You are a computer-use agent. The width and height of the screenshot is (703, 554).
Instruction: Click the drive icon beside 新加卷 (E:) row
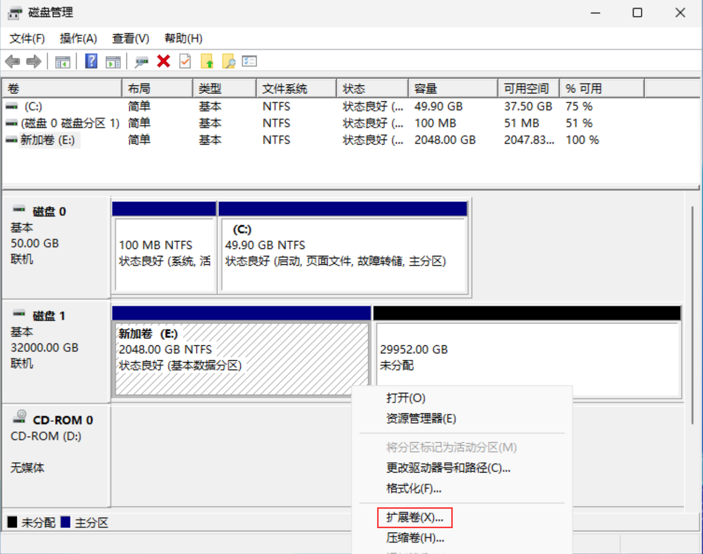[11, 140]
